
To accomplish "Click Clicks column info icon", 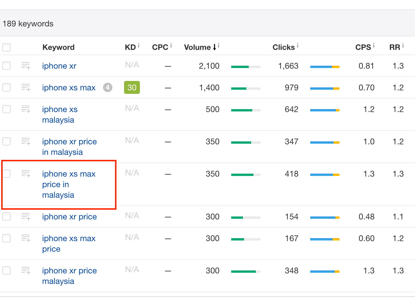I will point(298,45).
